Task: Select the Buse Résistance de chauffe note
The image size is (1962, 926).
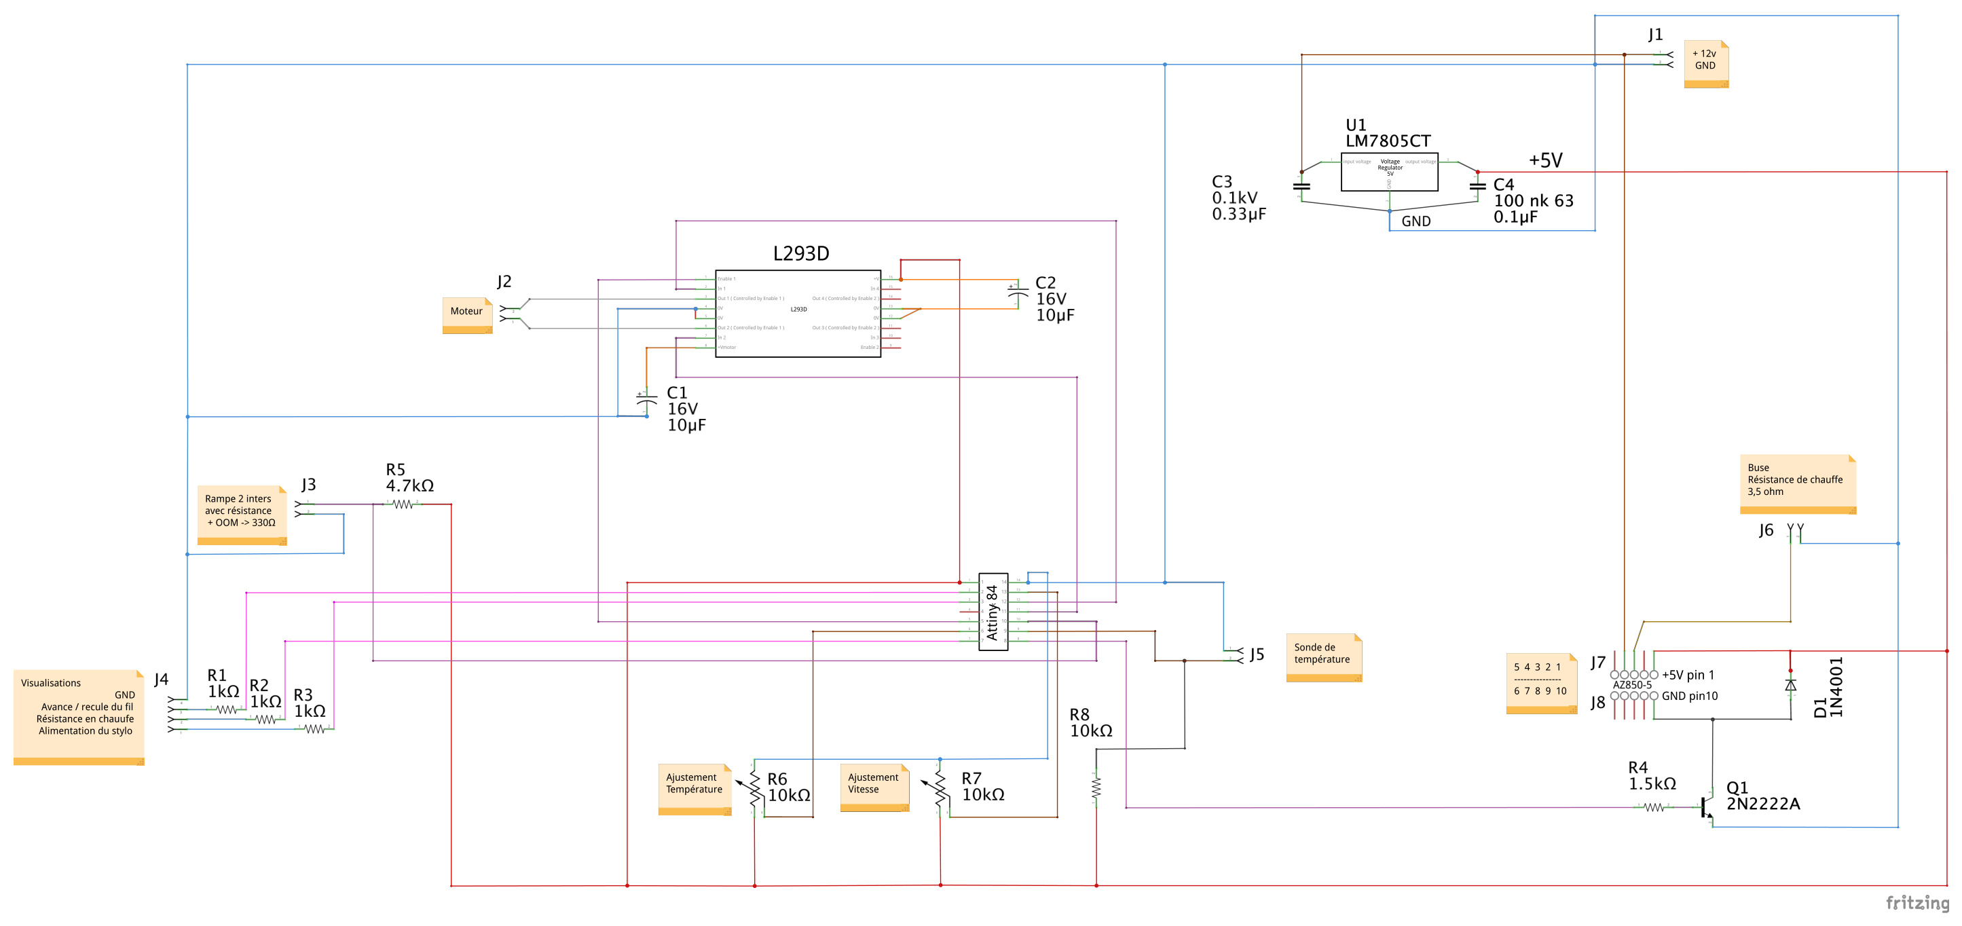Action: (x=1798, y=484)
